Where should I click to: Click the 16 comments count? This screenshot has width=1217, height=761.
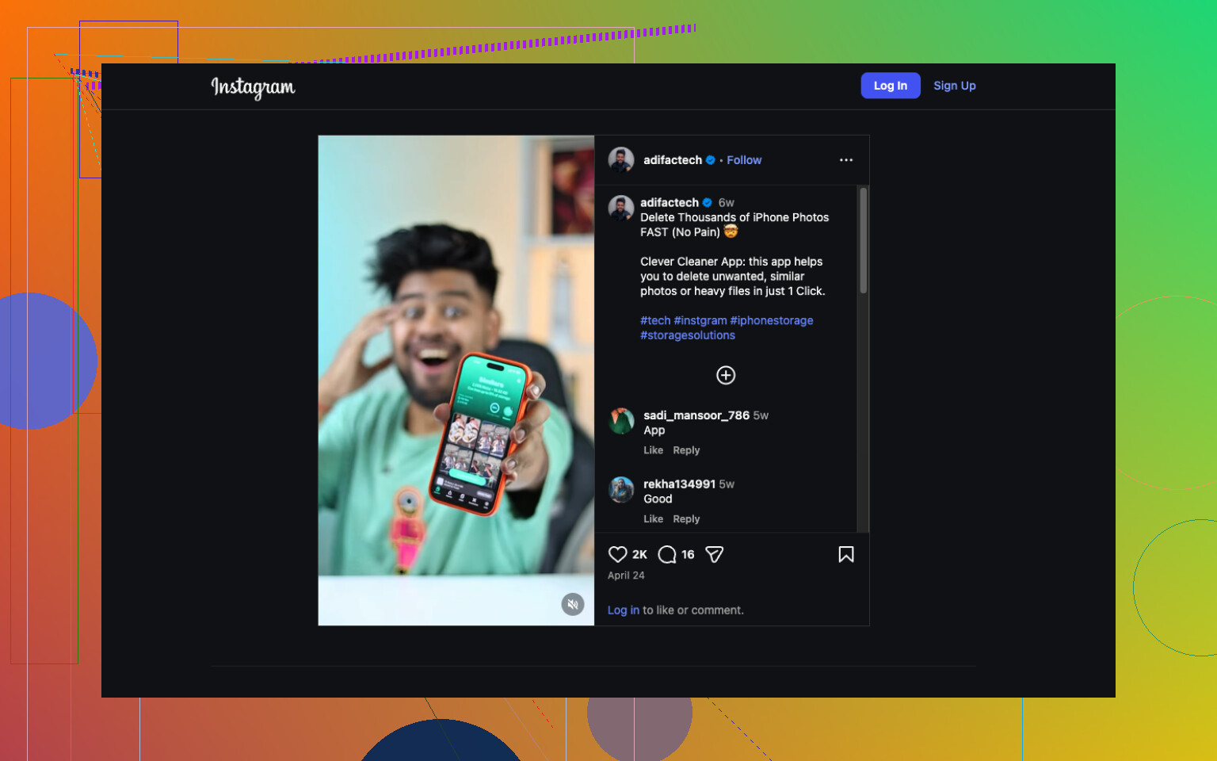pyautogui.click(x=688, y=555)
